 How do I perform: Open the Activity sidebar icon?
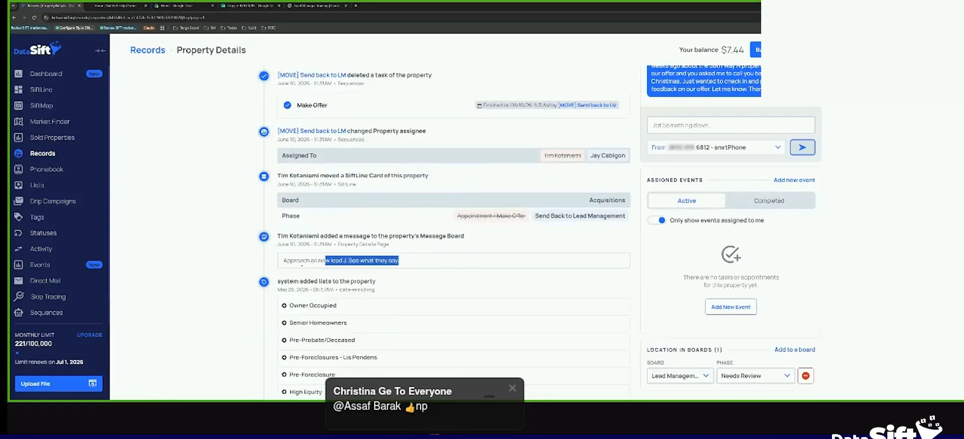click(x=19, y=249)
